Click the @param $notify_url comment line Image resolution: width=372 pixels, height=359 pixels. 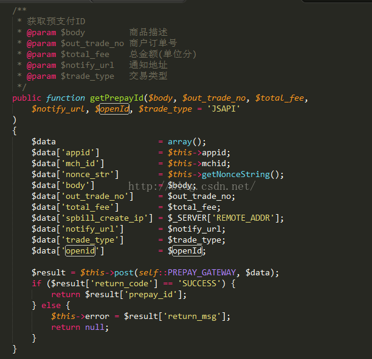pos(92,65)
